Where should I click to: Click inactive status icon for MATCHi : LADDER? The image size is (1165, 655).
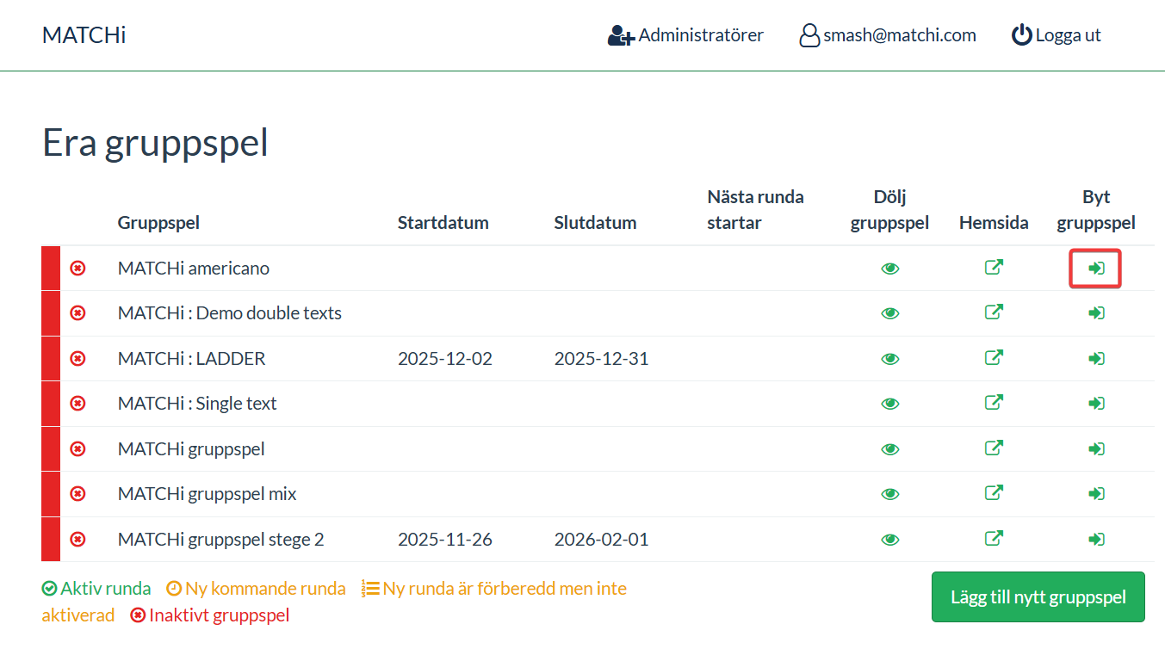coord(77,359)
